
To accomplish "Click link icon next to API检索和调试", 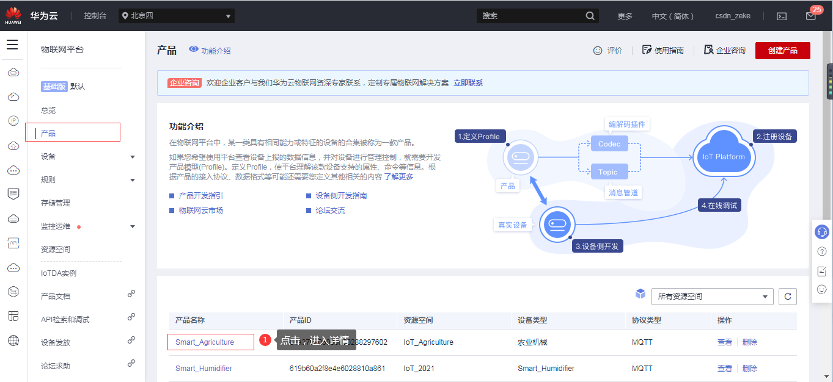I will [131, 317].
